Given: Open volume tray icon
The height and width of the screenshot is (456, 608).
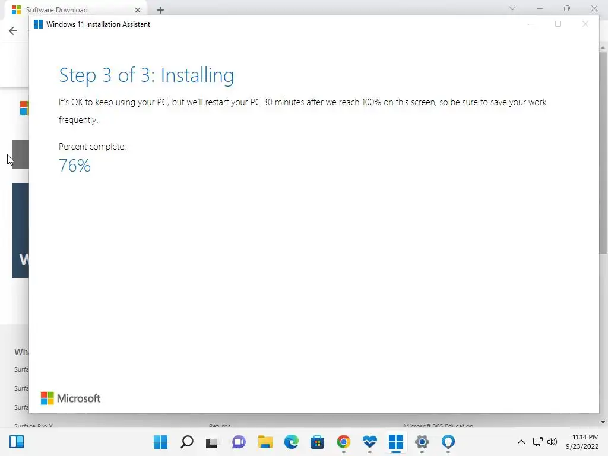Looking at the screenshot, I should [x=552, y=442].
